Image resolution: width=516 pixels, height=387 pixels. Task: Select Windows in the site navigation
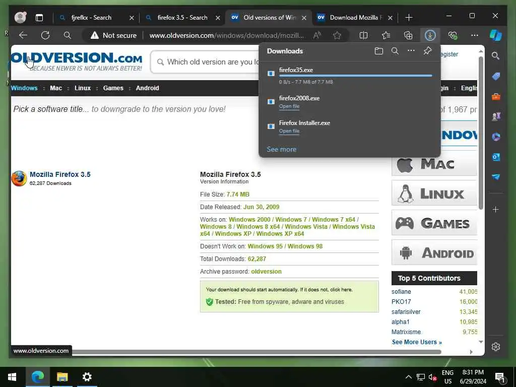(x=24, y=88)
